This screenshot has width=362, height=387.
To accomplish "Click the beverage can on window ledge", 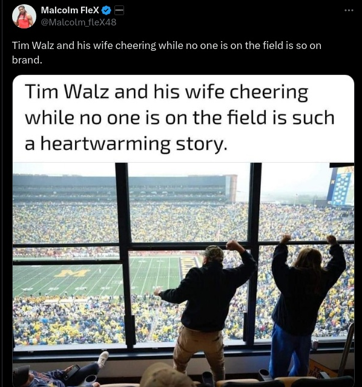I will point(315,344).
